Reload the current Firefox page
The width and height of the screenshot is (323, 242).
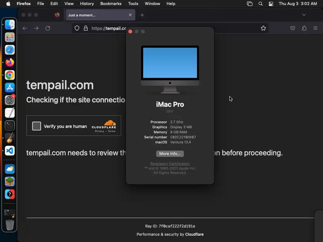[x=48, y=28]
